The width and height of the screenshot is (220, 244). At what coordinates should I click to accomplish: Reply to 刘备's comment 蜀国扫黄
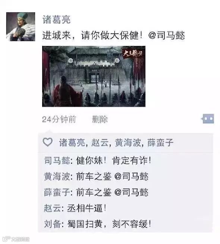pos(97,224)
